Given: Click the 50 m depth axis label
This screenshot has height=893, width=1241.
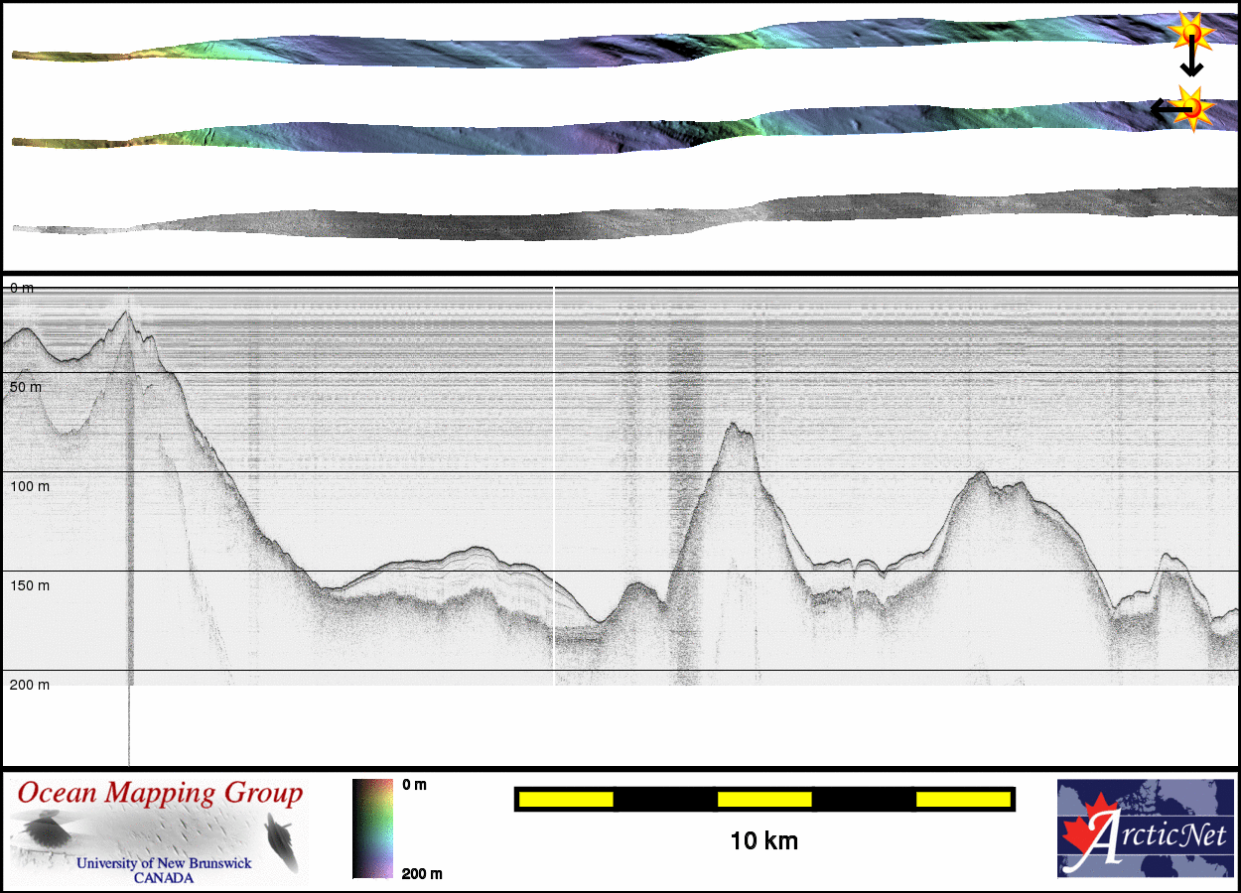Looking at the screenshot, I should 25,387.
